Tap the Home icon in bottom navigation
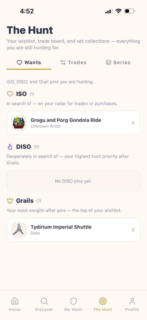This screenshot has height=320, width=147. (x=14, y=301)
